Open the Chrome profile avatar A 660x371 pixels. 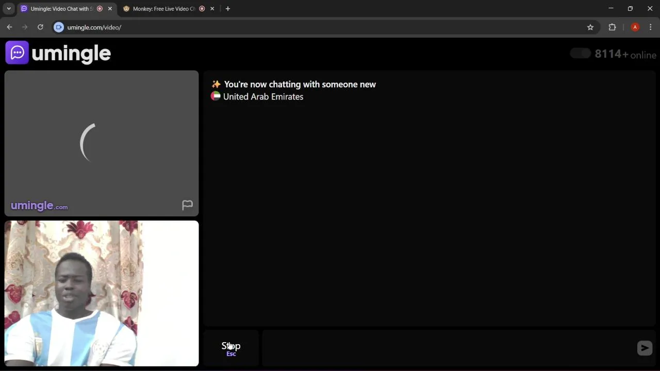pos(635,27)
